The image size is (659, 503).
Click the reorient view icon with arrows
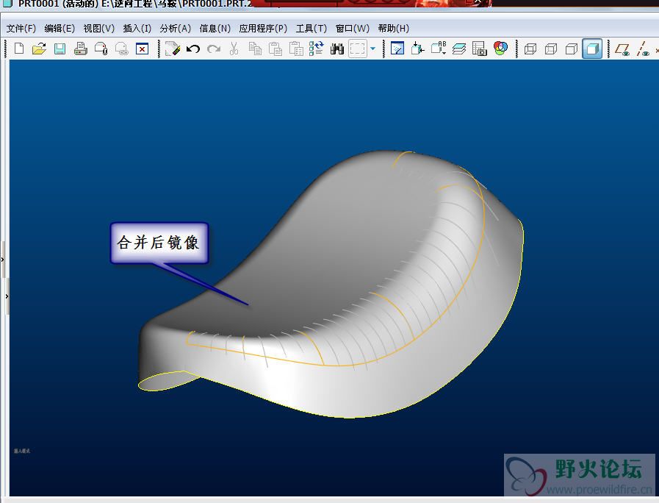(418, 49)
